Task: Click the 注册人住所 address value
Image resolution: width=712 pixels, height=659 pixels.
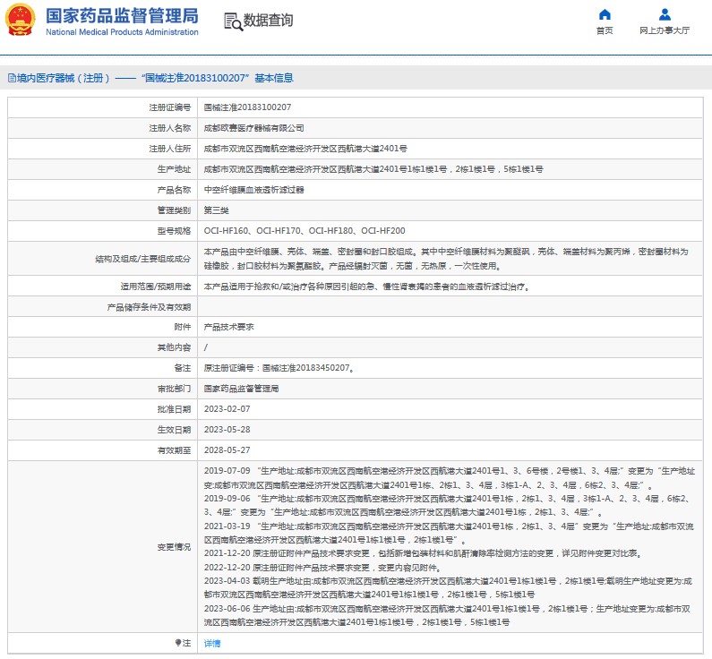Action: tap(305, 149)
